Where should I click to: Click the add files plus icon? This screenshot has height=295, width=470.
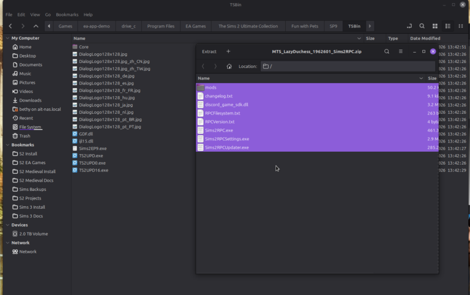coord(228,51)
